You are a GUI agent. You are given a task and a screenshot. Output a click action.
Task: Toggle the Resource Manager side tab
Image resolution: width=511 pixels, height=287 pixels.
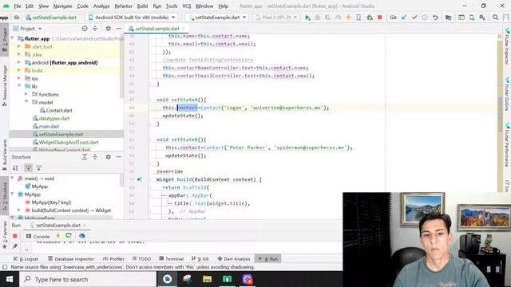point(4,85)
